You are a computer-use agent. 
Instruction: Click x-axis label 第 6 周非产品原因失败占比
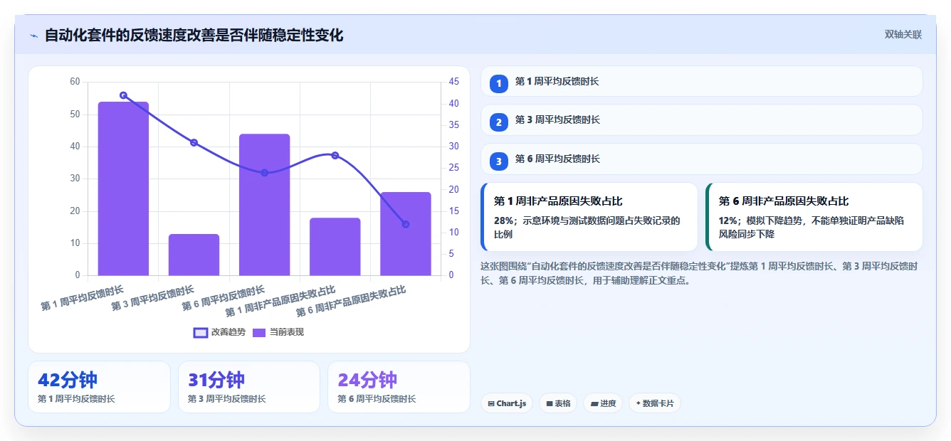(x=351, y=302)
